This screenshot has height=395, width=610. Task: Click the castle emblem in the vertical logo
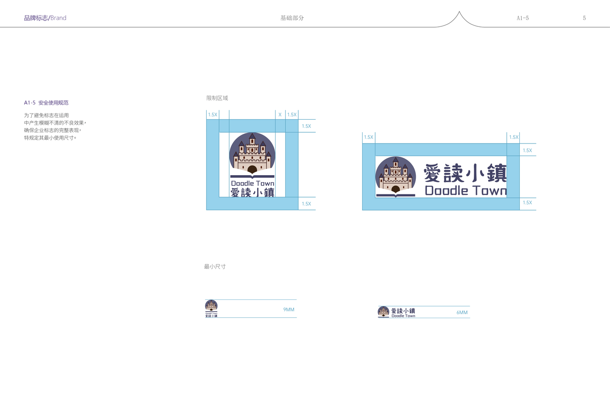click(252, 154)
